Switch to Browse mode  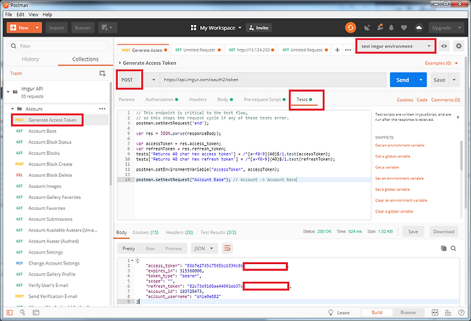tap(408, 313)
